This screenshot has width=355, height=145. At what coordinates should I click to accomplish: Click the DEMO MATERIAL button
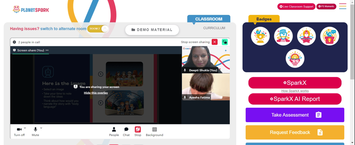pos(152,30)
